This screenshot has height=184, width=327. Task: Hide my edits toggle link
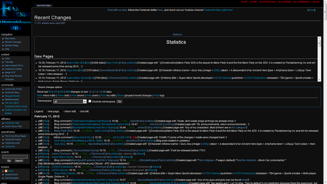[x=103, y=96]
